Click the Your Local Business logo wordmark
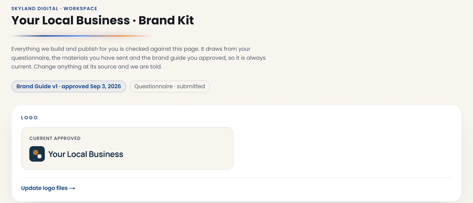The image size is (473, 203). click(x=86, y=154)
